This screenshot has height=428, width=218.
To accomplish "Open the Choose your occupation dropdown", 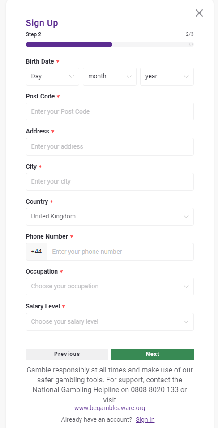I will click(x=110, y=287).
